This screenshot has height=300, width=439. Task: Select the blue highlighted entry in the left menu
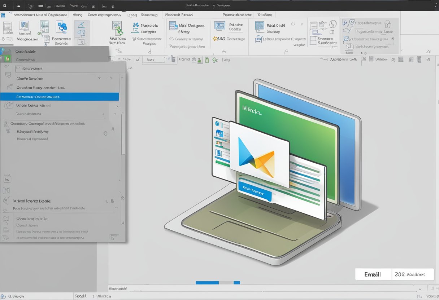60,97
